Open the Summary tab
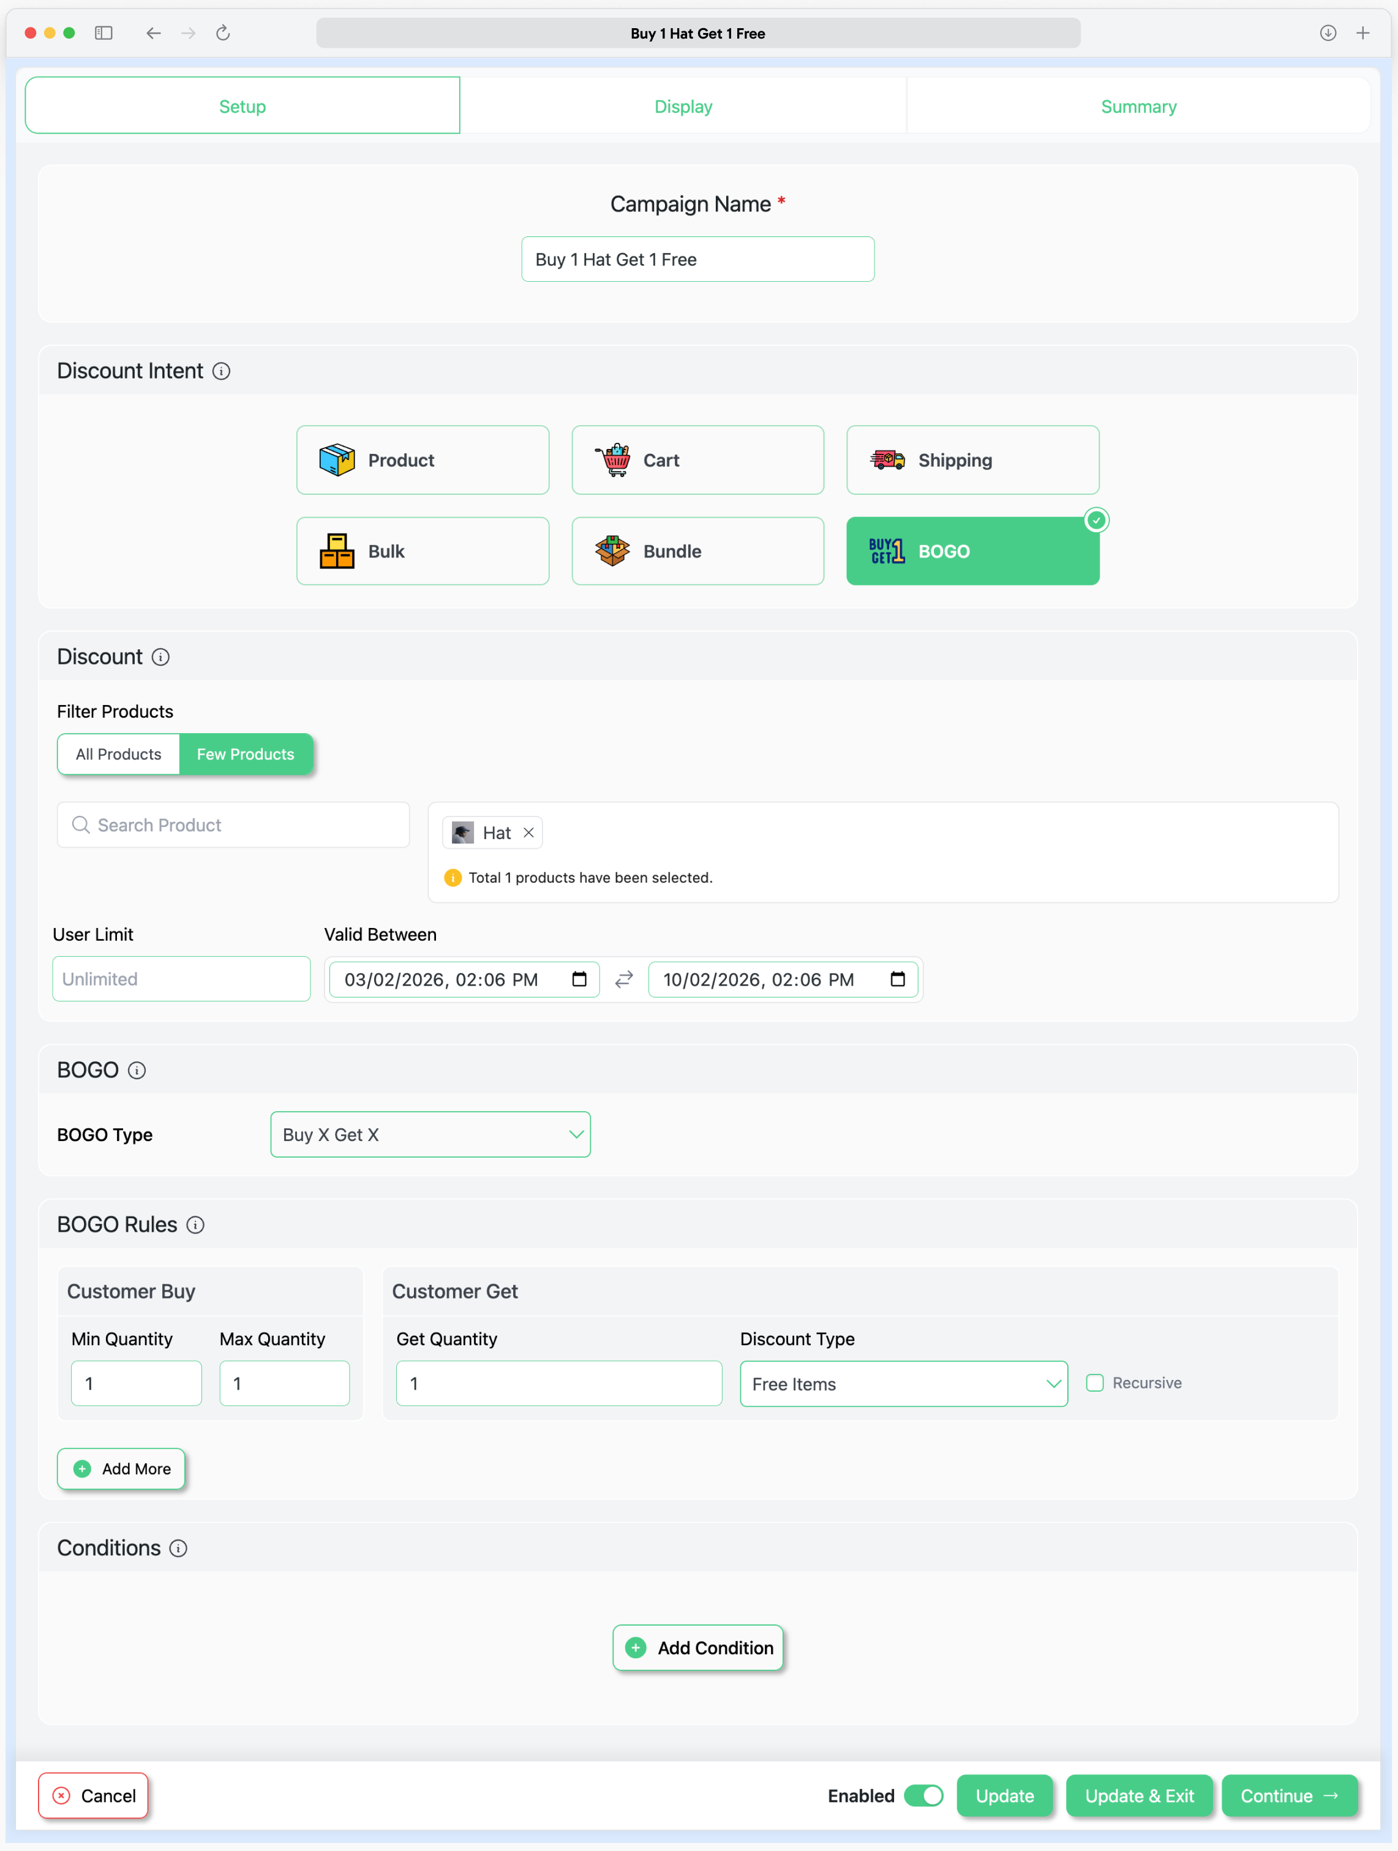Viewport: 1398px width, 1851px height. pos(1138,107)
